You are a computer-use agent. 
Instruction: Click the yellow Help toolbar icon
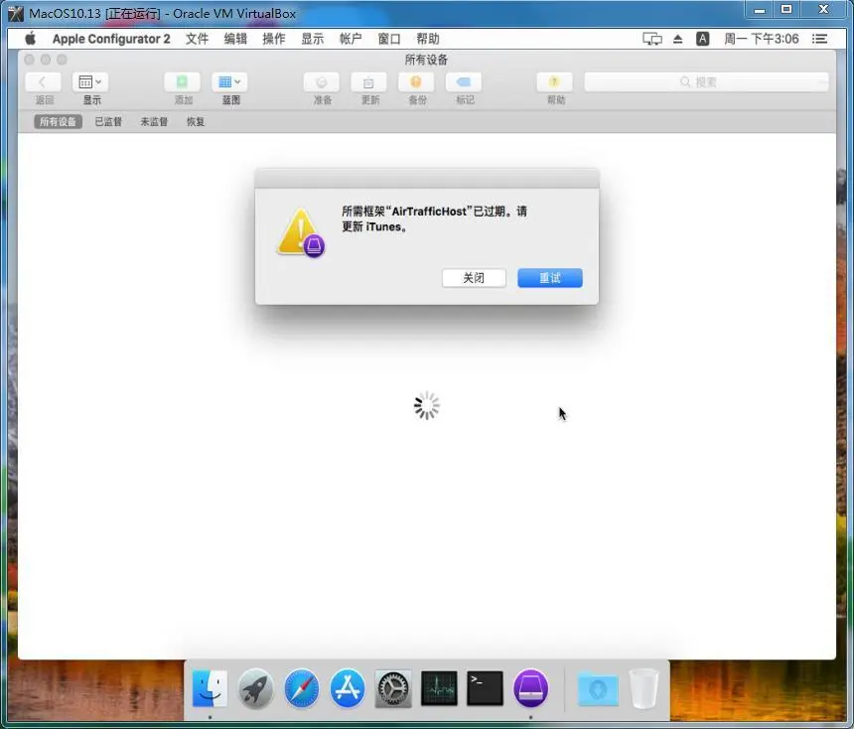pos(554,82)
